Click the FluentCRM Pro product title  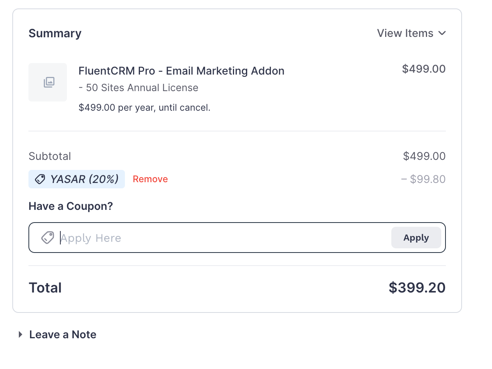181,71
